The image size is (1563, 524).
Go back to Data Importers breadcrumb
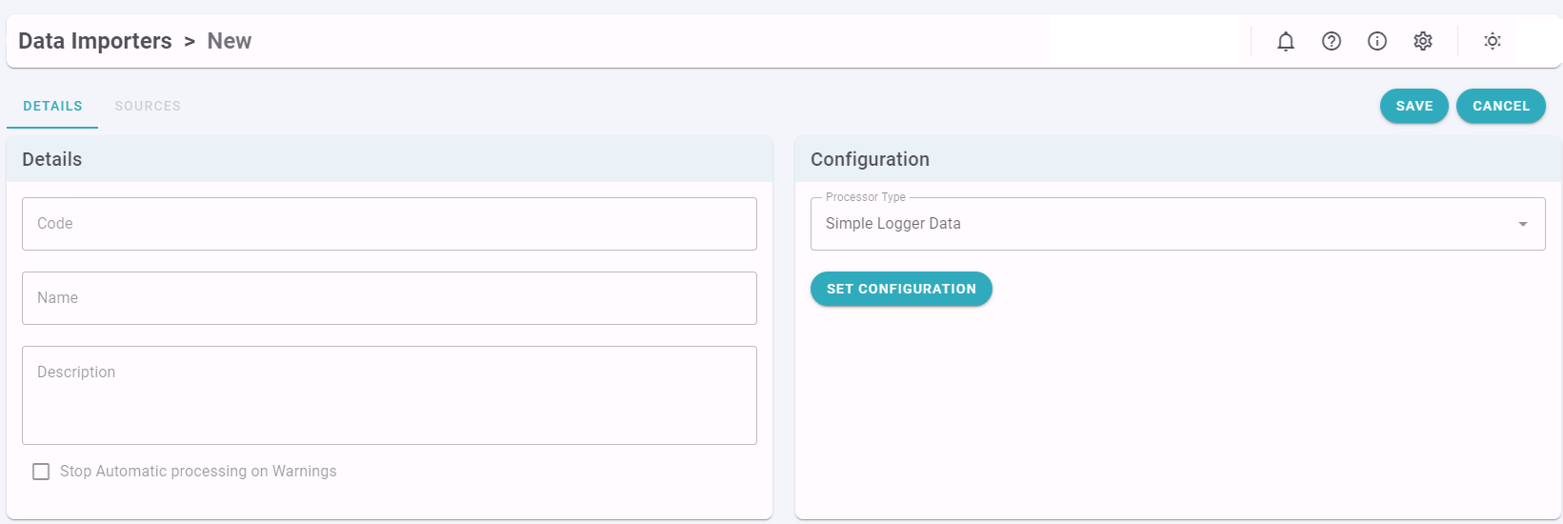coord(95,41)
